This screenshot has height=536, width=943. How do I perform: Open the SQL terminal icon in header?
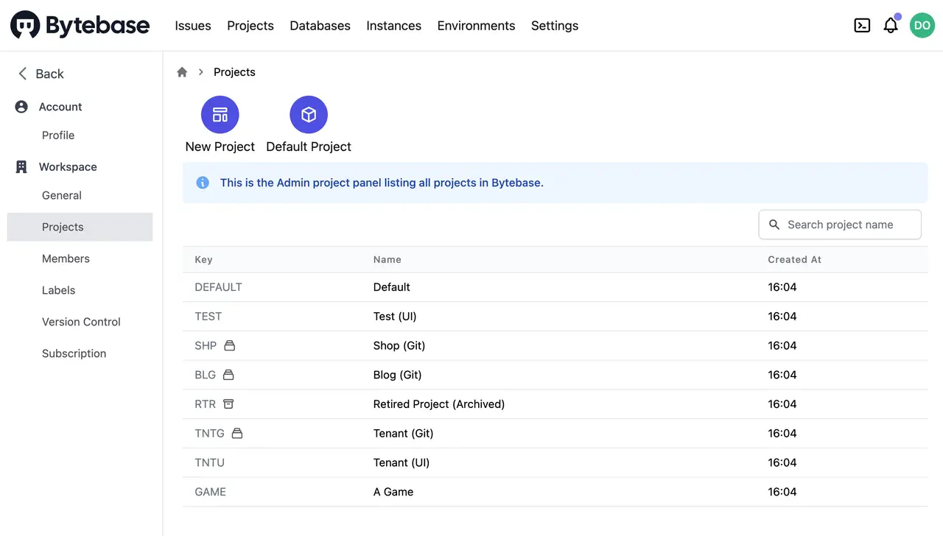click(x=862, y=25)
